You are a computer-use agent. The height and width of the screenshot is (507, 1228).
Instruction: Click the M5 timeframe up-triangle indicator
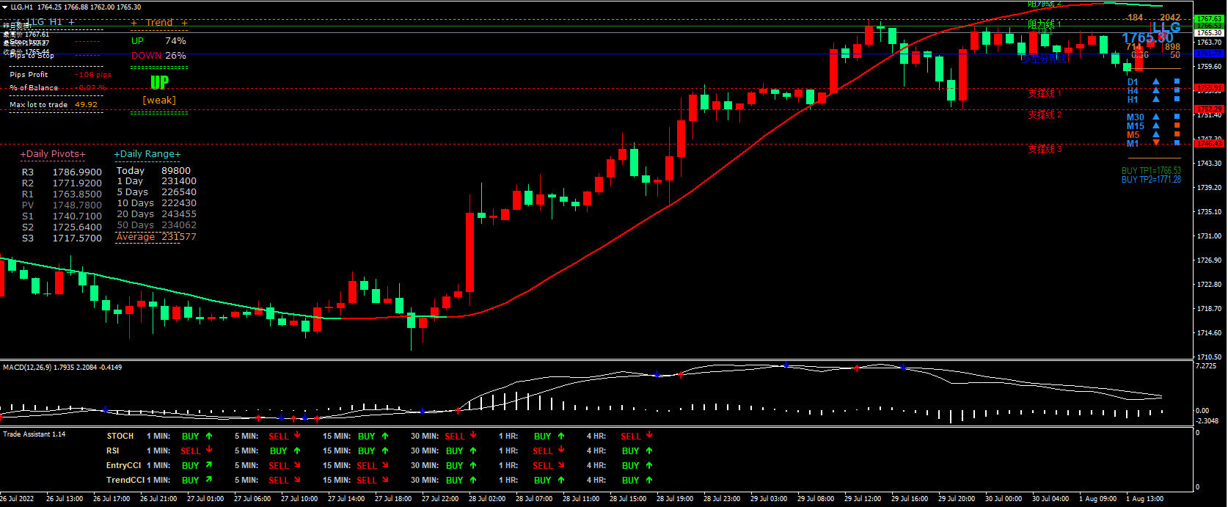(x=1156, y=135)
